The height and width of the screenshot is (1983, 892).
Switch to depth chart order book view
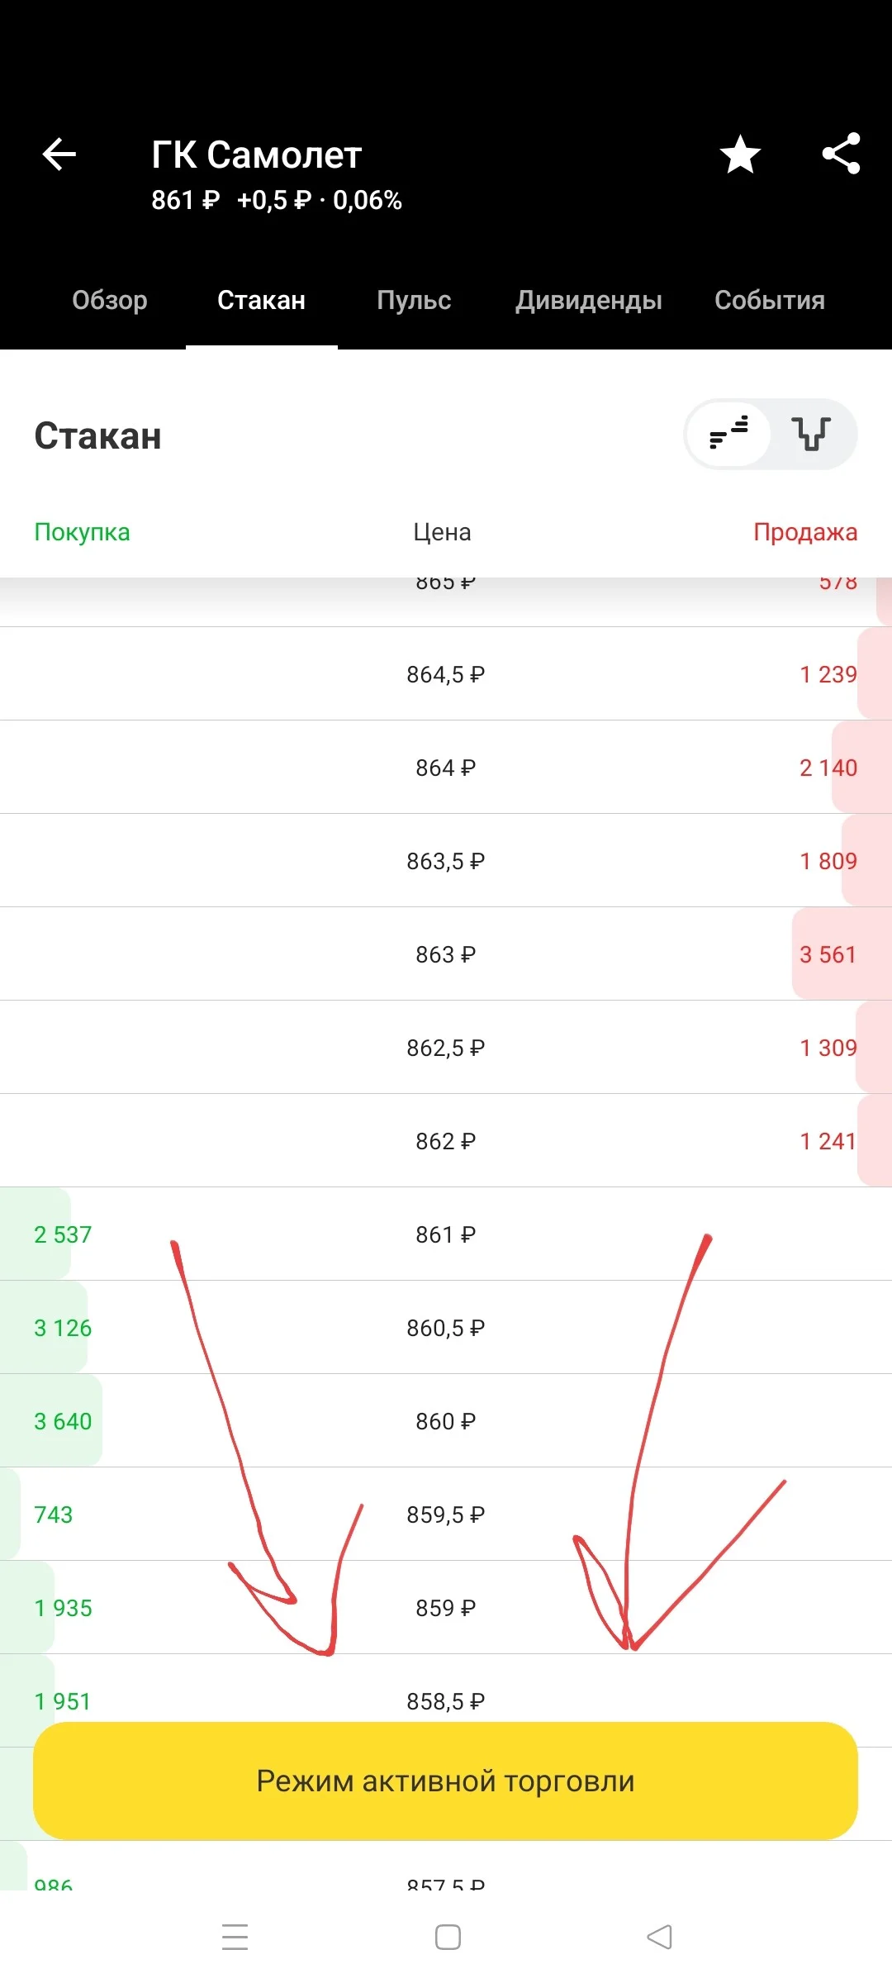click(x=812, y=434)
